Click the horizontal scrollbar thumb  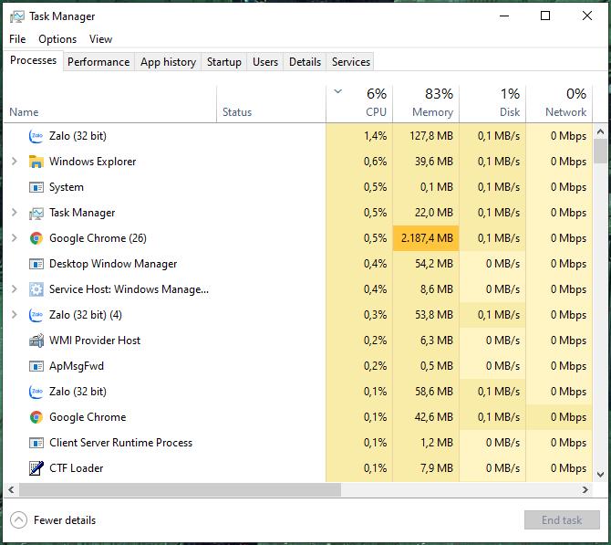tap(180, 489)
